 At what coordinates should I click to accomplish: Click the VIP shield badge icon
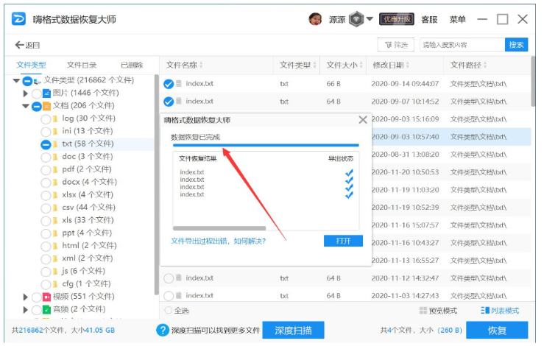pyautogui.click(x=356, y=19)
